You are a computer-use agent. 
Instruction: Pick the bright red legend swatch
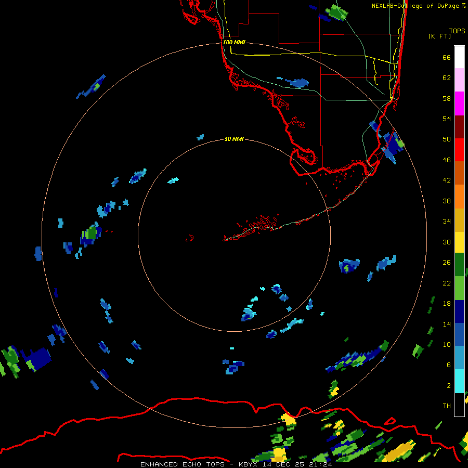tap(459, 150)
